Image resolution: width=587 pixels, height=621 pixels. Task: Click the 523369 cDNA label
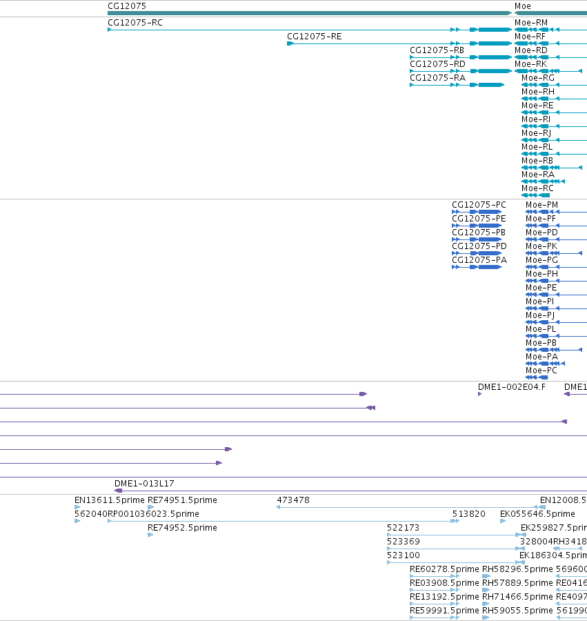[x=404, y=542]
